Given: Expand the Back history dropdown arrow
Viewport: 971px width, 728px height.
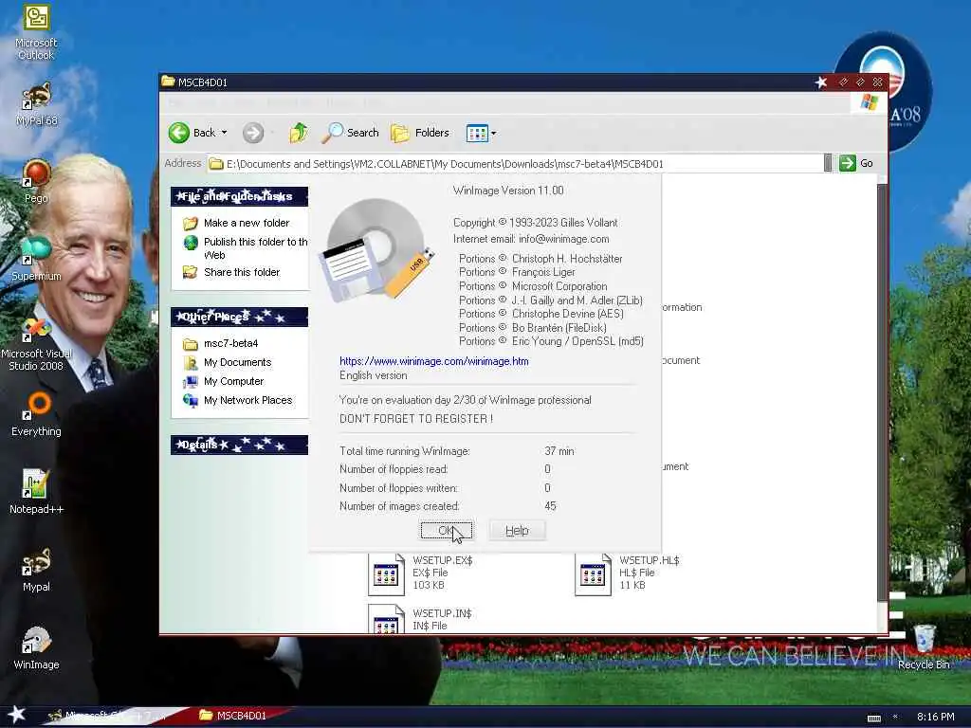Looking at the screenshot, I should (224, 133).
